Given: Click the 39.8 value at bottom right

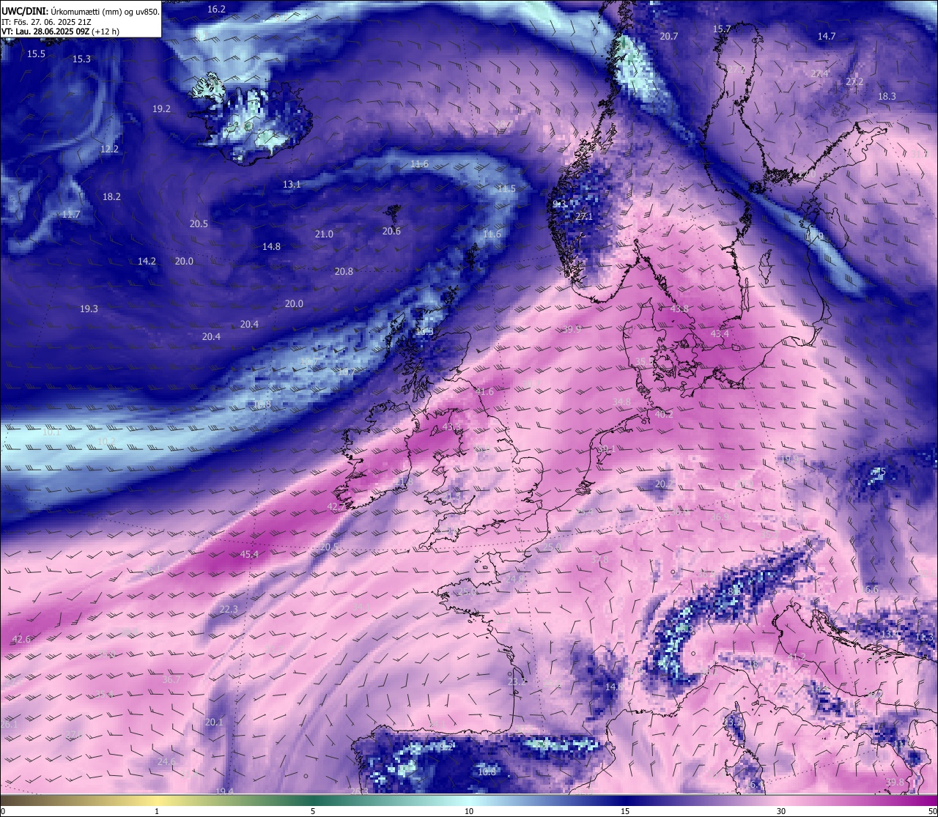Looking at the screenshot, I should coord(895,783).
